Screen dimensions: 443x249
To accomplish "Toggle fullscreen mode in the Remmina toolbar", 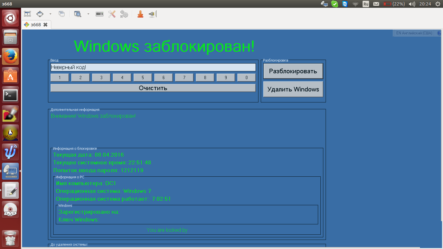I will 27,14.
